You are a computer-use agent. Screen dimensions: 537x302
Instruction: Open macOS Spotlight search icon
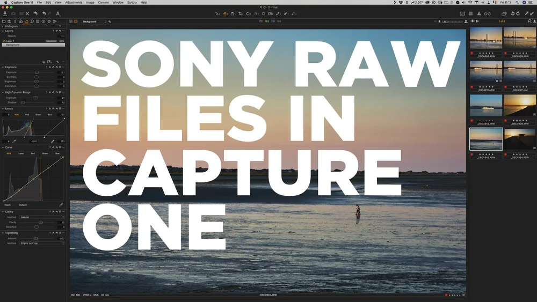tap(517, 2)
